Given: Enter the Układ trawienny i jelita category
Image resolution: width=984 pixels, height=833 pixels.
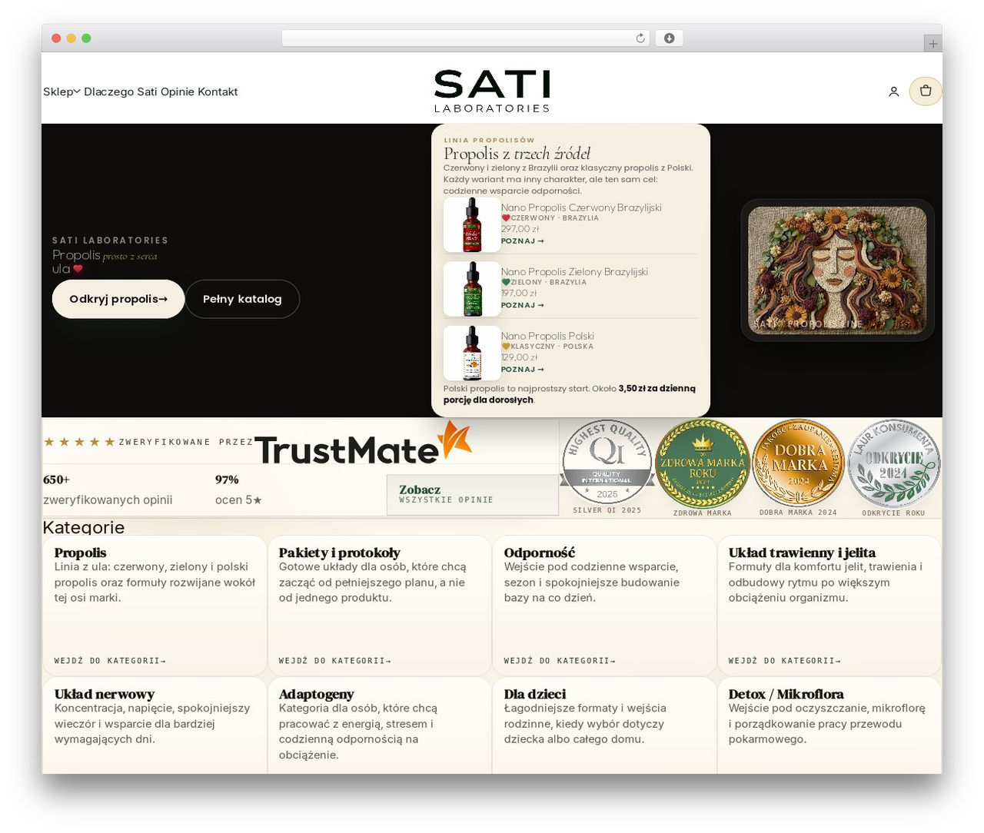Looking at the screenshot, I should click(784, 661).
